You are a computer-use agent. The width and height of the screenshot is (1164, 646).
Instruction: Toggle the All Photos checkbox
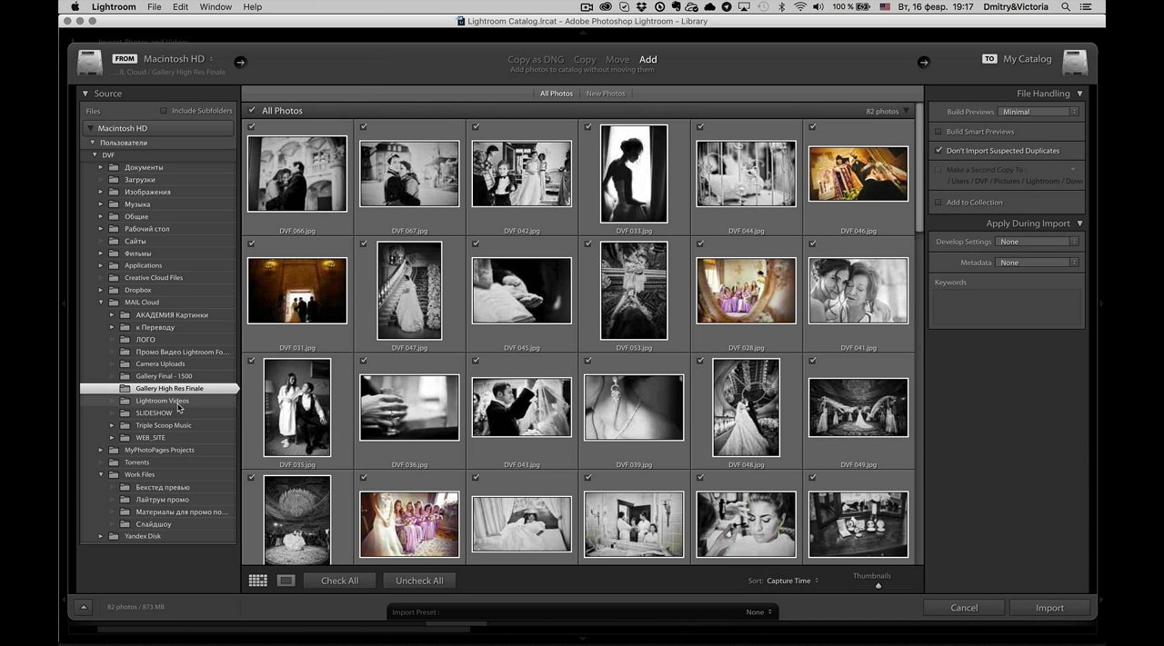pos(252,111)
